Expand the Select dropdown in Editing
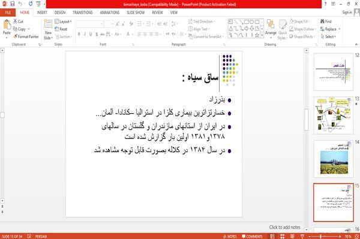 coord(329,37)
